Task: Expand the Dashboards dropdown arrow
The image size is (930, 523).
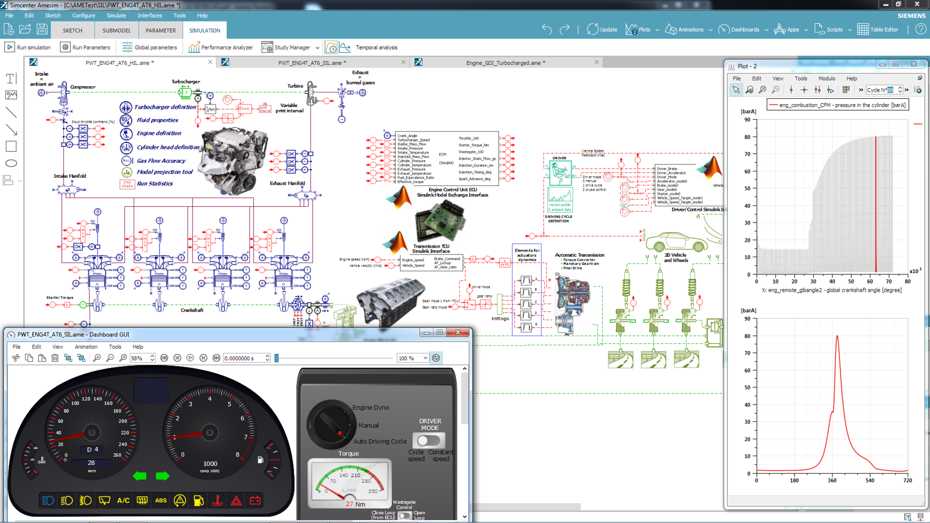Action: 766,30
